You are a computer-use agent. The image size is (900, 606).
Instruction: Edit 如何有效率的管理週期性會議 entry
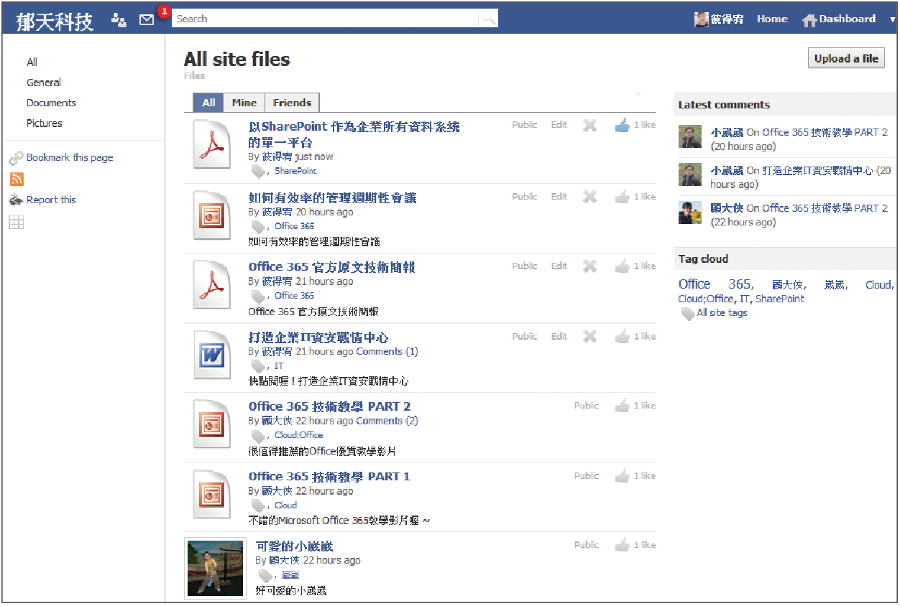[x=559, y=197]
